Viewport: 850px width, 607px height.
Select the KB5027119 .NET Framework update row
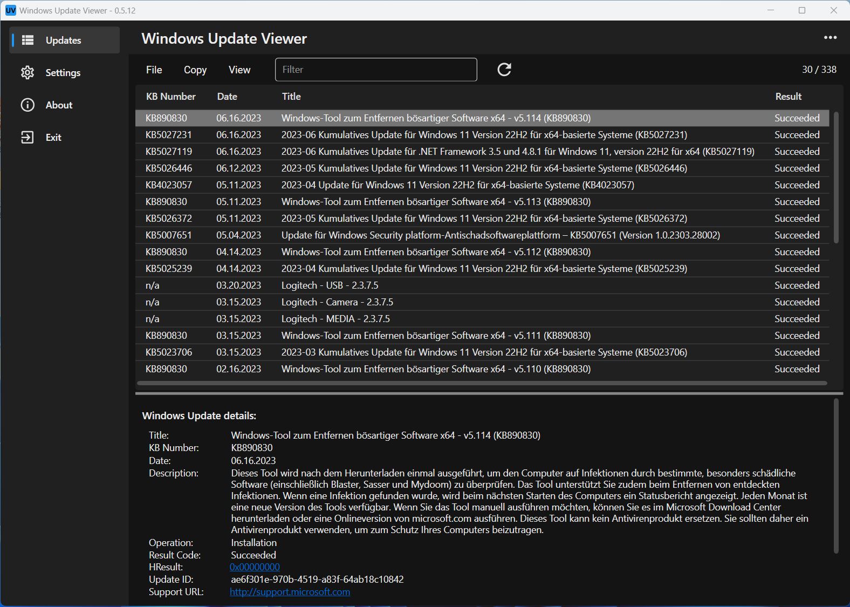[x=482, y=152]
